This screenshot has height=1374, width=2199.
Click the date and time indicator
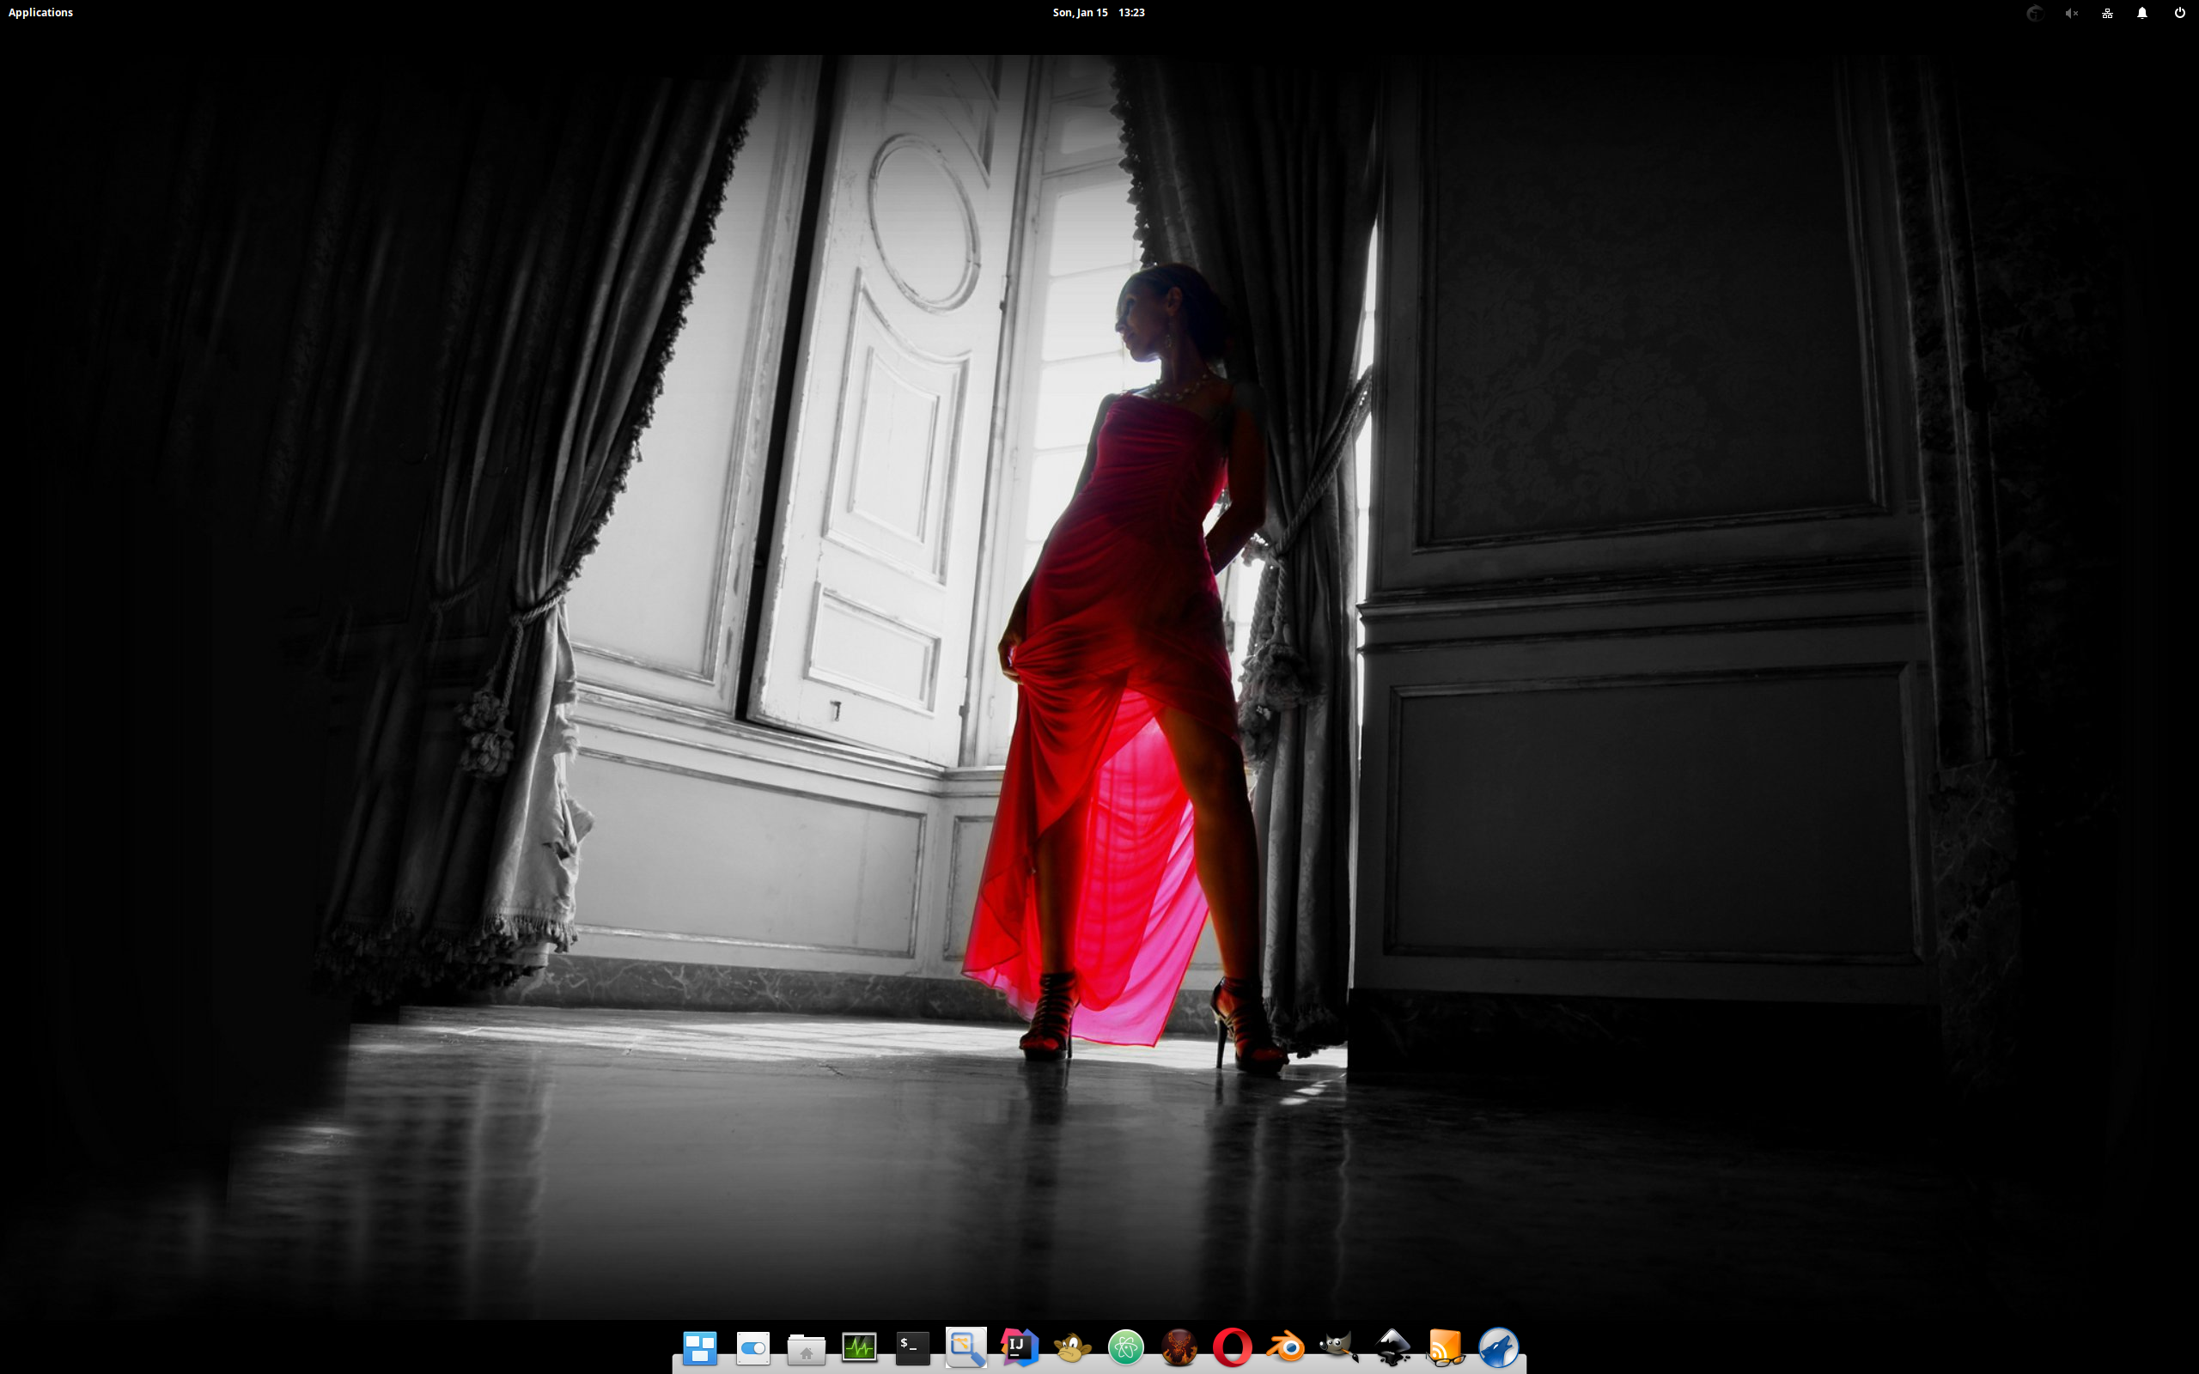point(1098,13)
